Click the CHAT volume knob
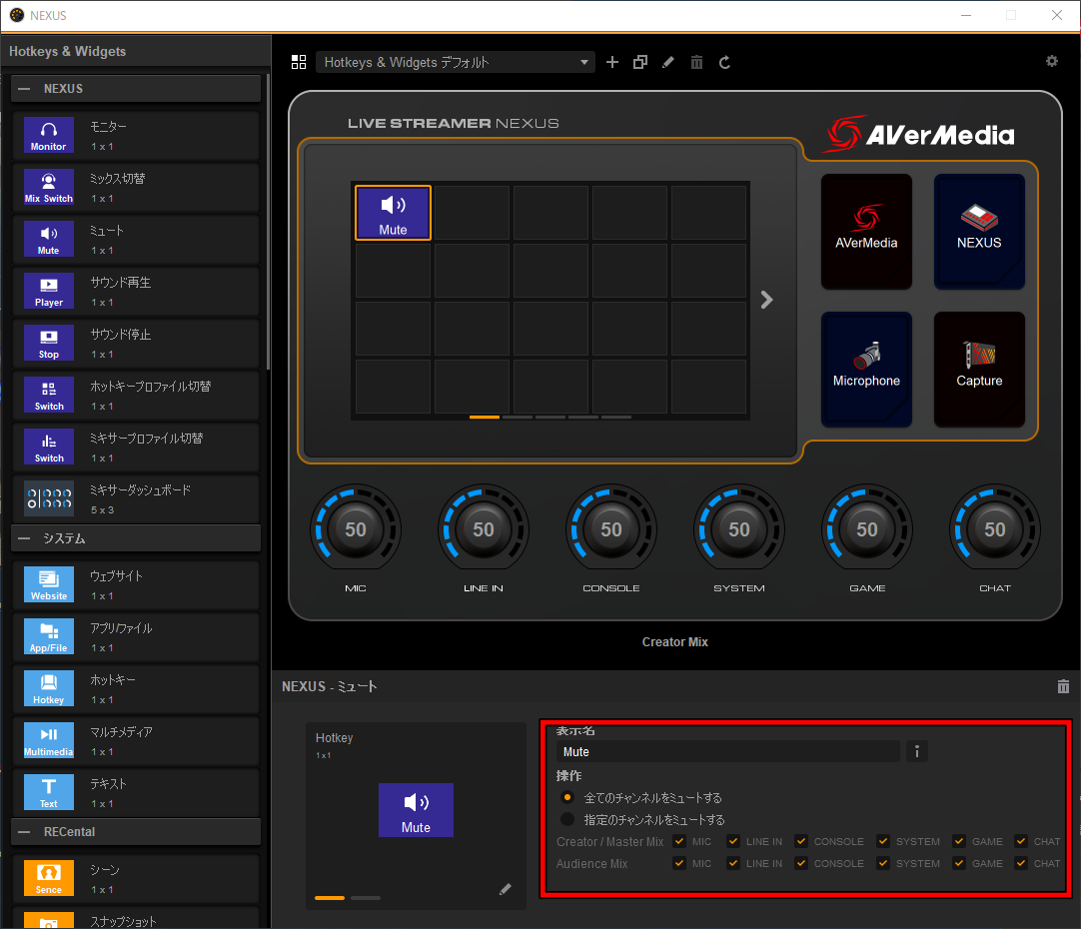The height and width of the screenshot is (929, 1081). coord(995,529)
